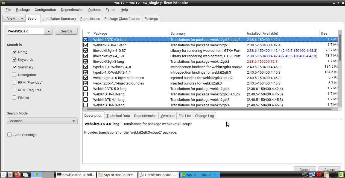345x178 pixels.
Task: Click the window switcher icon on the taskbar
Action: coord(25,175)
